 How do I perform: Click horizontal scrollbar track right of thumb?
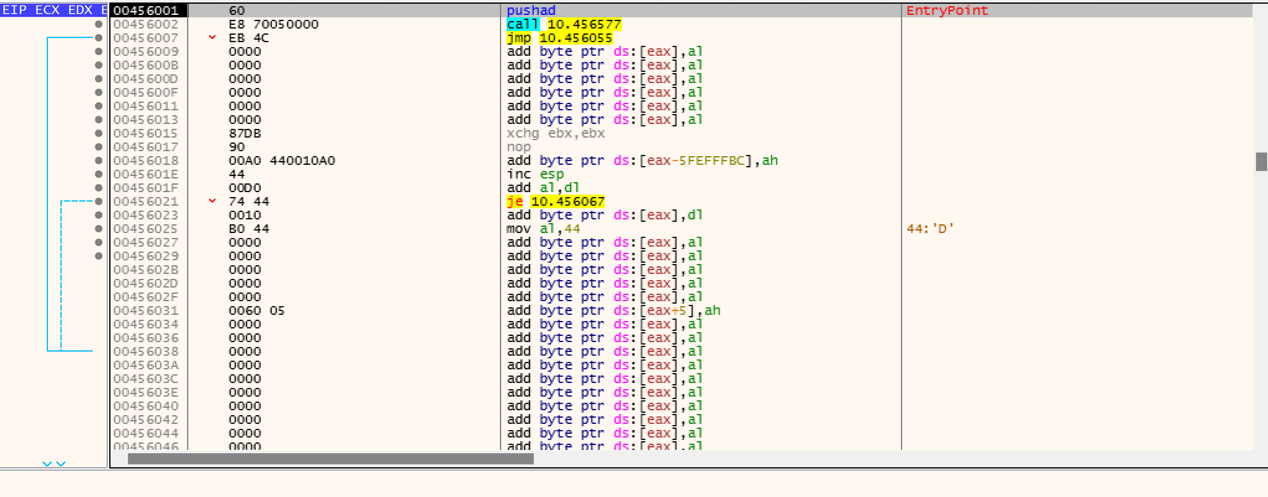[x=893, y=459]
